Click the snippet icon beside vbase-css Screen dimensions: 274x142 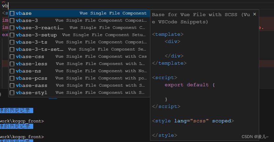click(x=12, y=57)
